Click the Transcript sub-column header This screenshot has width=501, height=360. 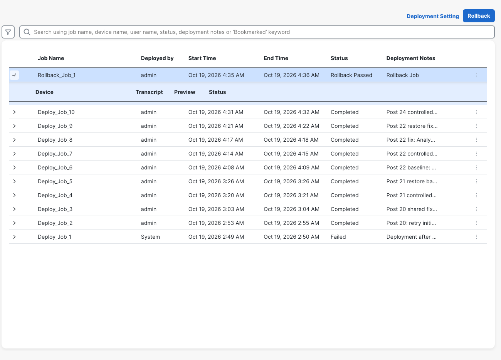pyautogui.click(x=149, y=92)
